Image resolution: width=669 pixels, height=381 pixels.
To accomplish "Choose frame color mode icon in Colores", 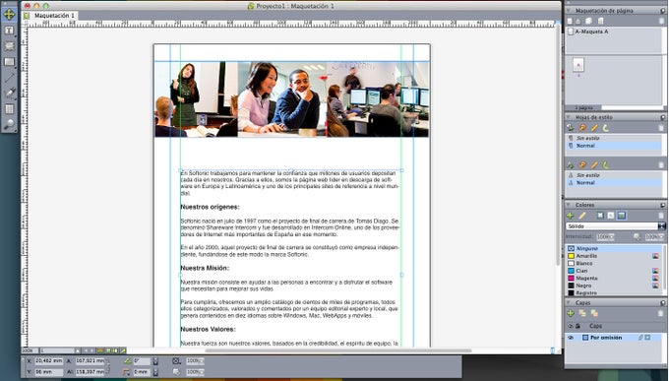I will [600, 216].
